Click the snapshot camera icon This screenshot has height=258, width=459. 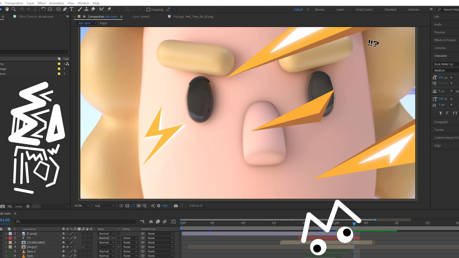point(176,206)
